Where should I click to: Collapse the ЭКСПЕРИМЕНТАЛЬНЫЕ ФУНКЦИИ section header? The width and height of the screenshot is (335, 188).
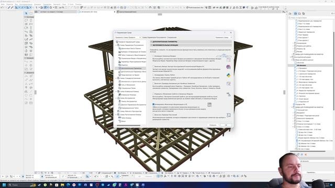(x=191, y=45)
